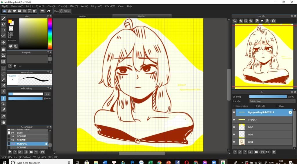
Task: Open the Lớp(L) menu
Action: pyautogui.click(x=29, y=6)
